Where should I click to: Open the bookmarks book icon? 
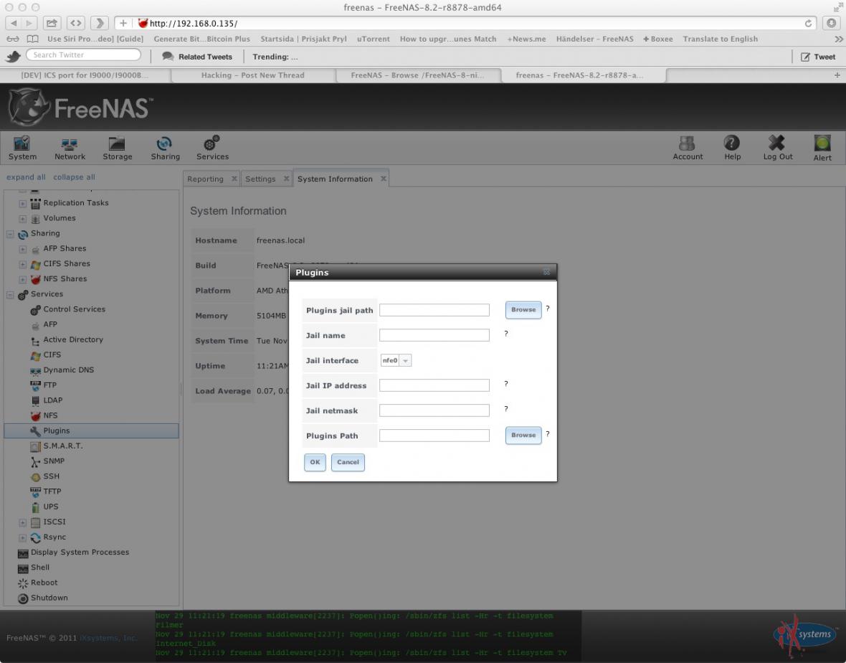point(33,39)
